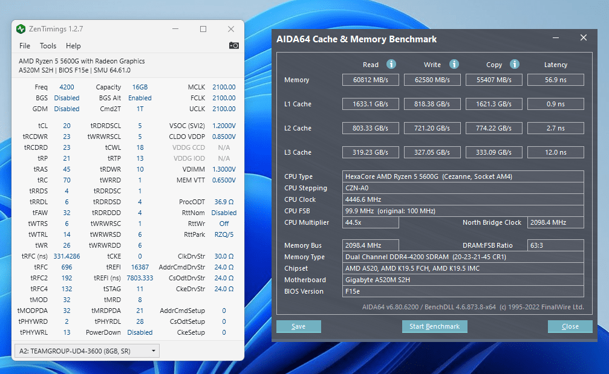
Task: Click the Start Benchmark button
Action: (435, 326)
